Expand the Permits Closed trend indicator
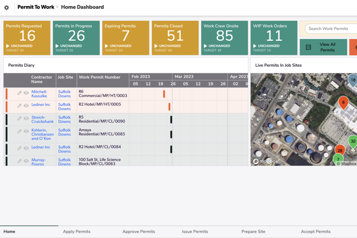The height and width of the screenshot is (238, 357). (x=157, y=46)
